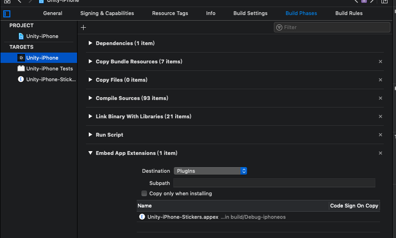Open the Build Rules tab
Viewport: 396px width, 238px height.
[349, 13]
